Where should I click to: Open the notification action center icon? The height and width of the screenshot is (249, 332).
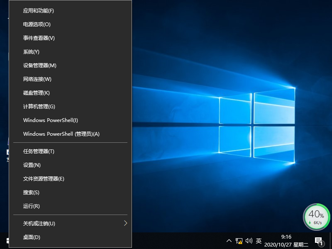319,241
